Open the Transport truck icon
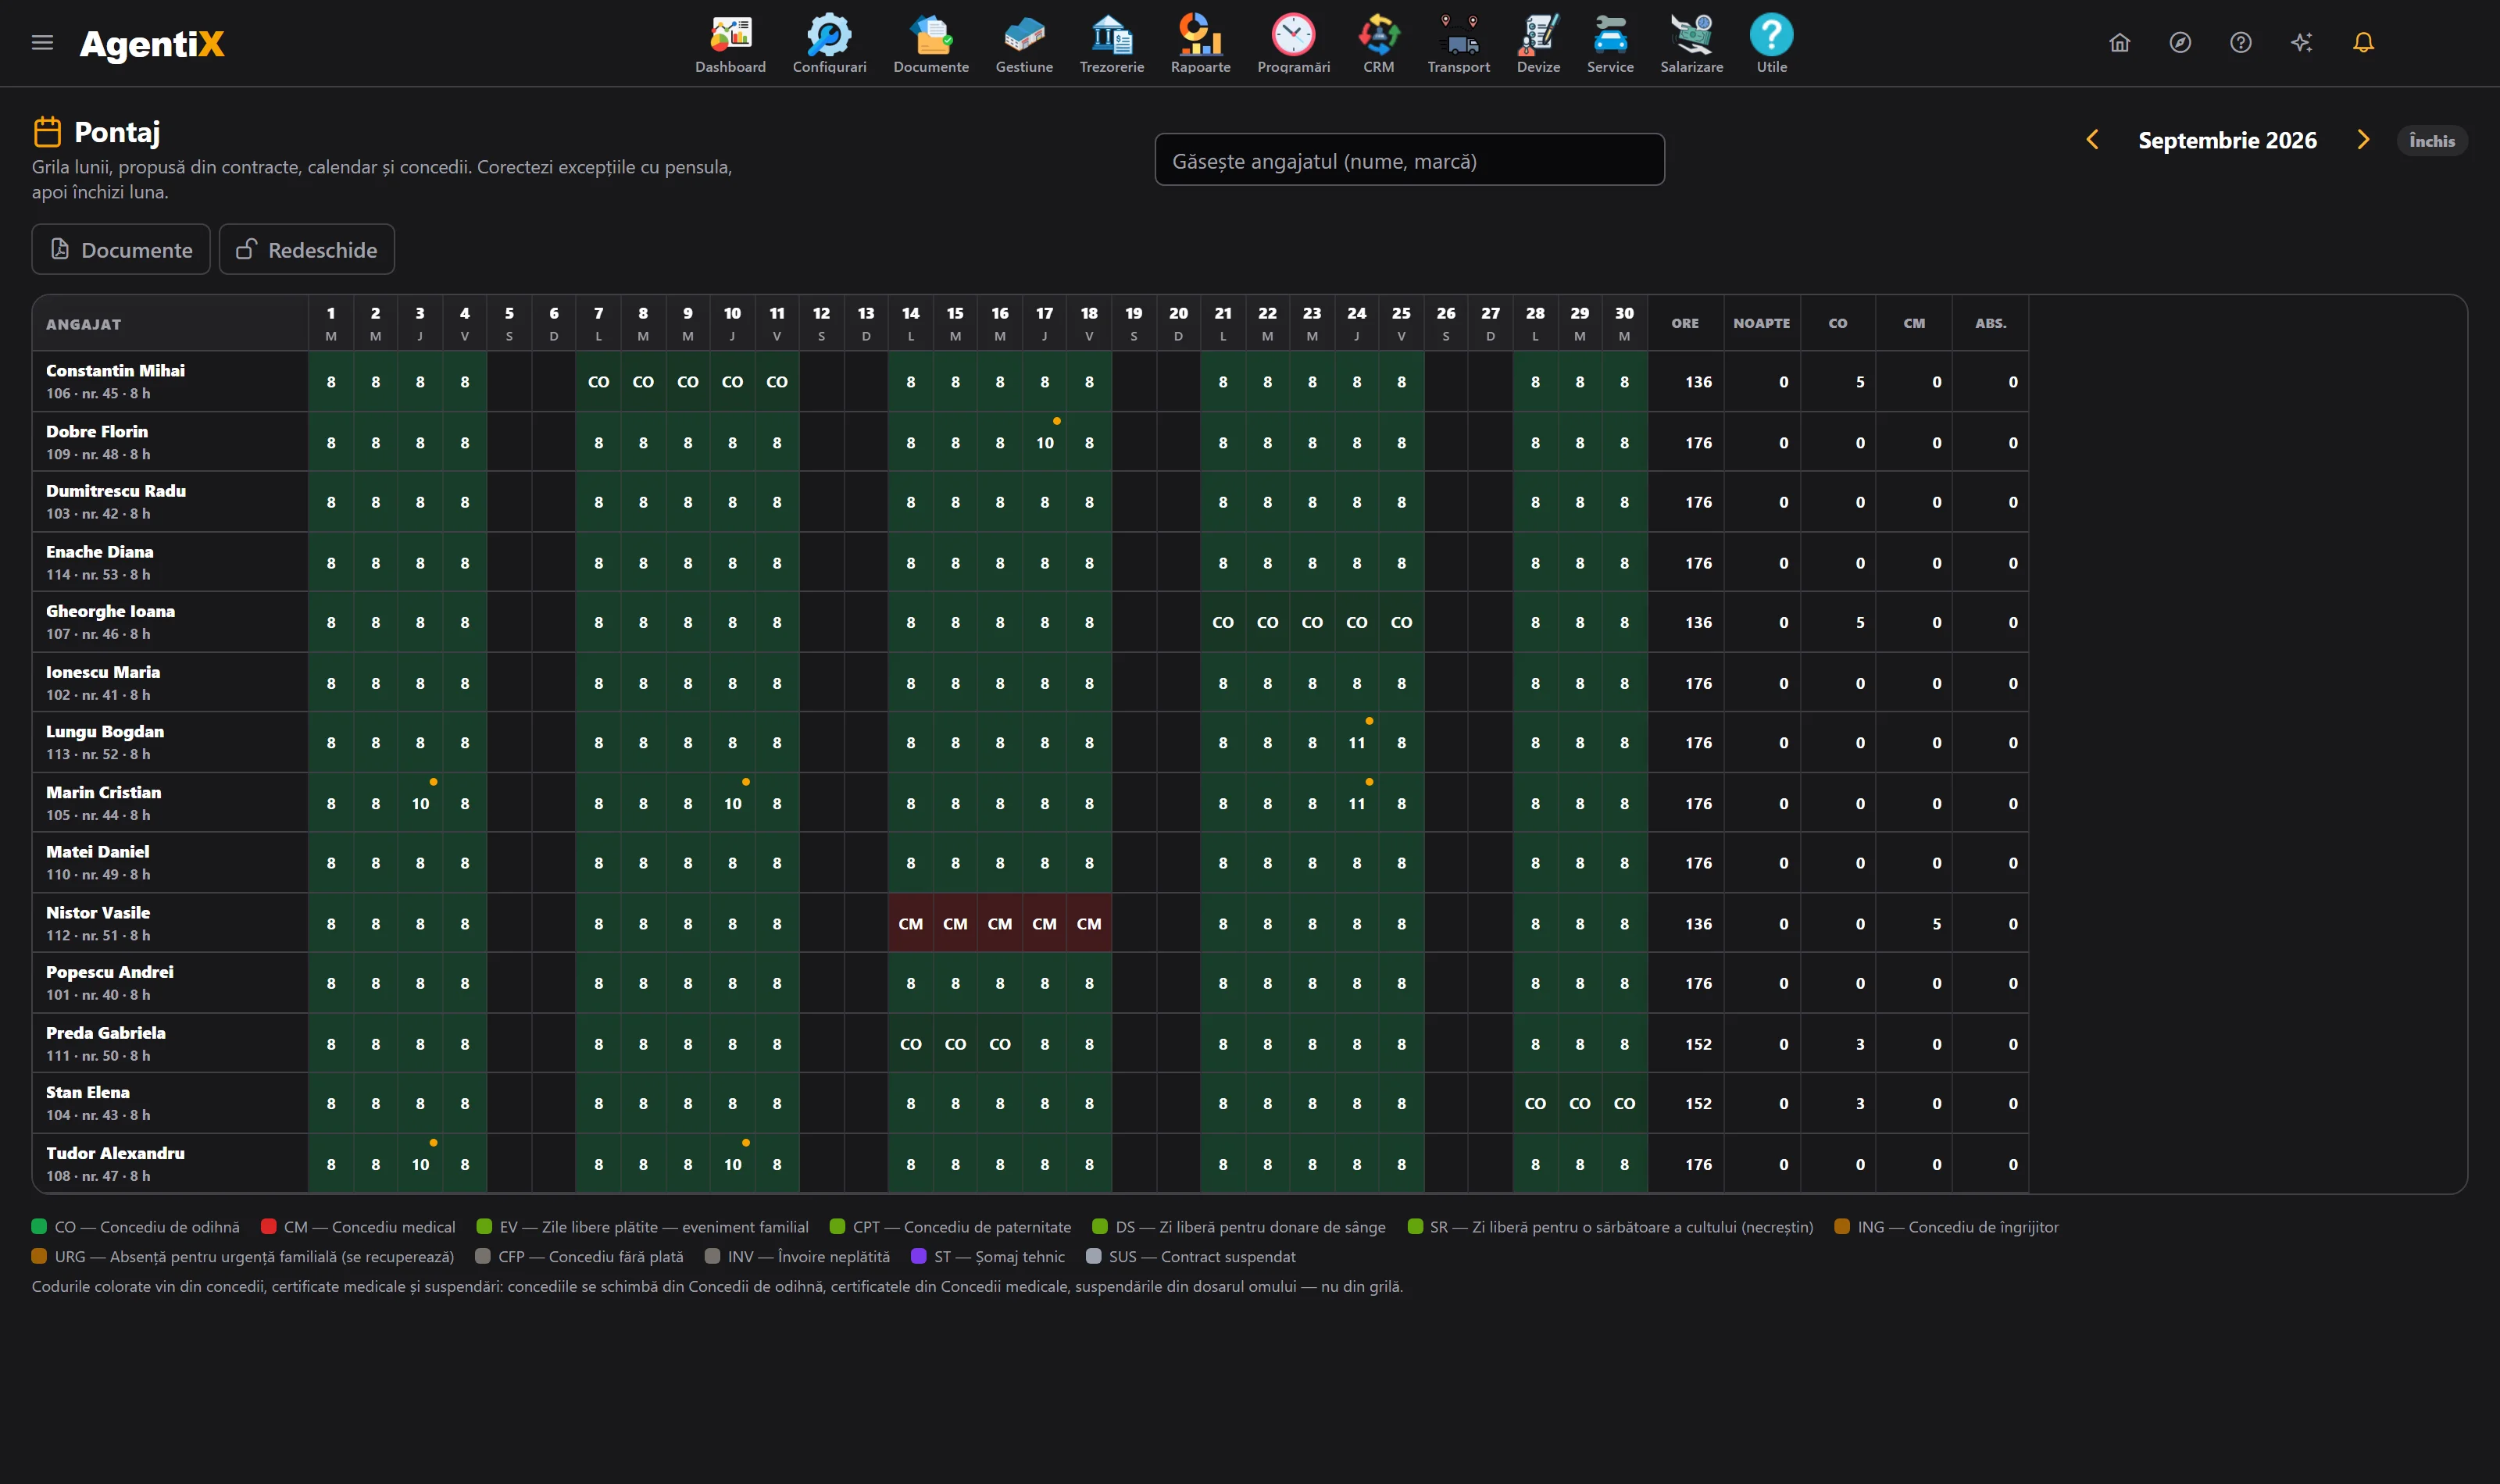Viewport: 2500px width, 1484px height. 1458,35
